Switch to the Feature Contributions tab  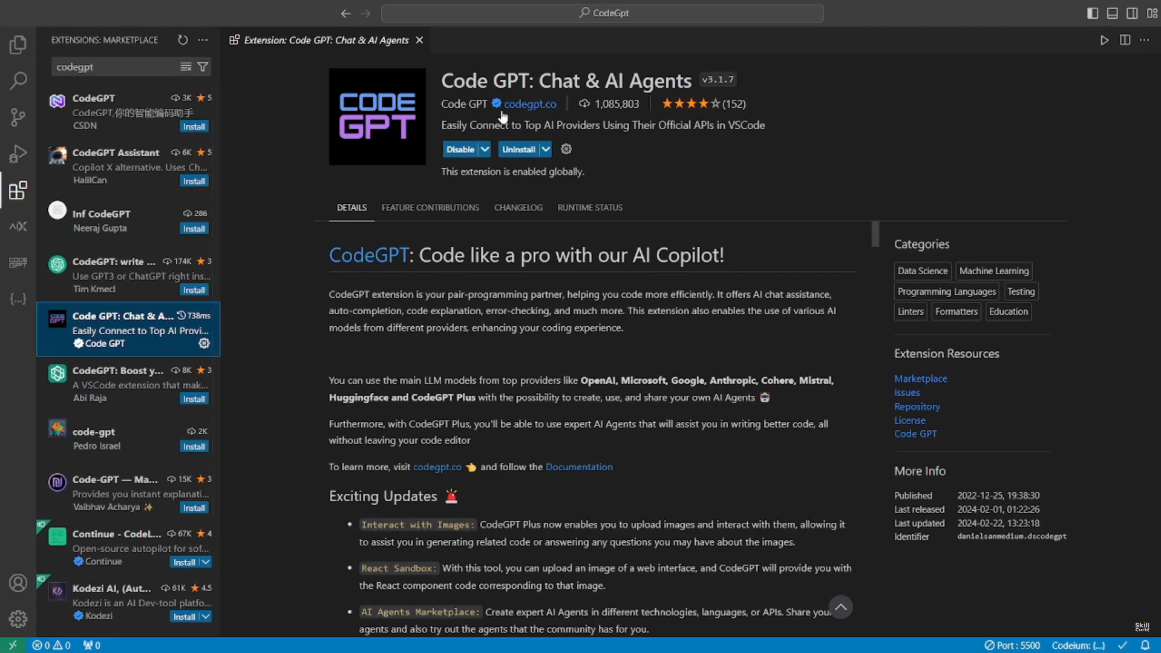(x=430, y=208)
